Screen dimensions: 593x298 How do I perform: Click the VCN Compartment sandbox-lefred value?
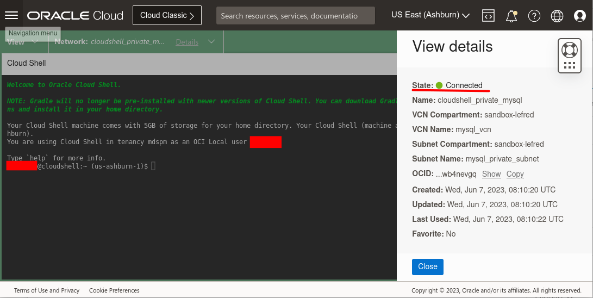click(509, 115)
